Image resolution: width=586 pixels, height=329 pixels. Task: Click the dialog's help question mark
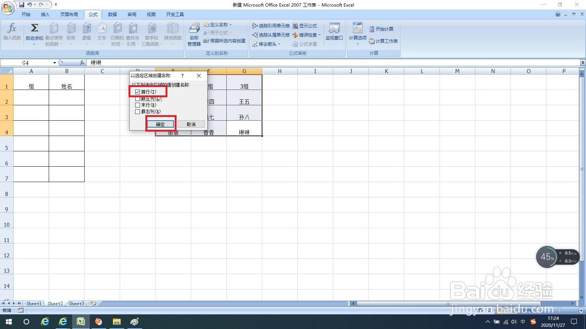[182, 76]
